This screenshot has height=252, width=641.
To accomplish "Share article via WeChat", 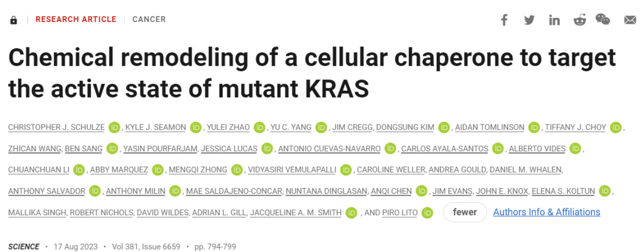I will pyautogui.click(x=602, y=20).
